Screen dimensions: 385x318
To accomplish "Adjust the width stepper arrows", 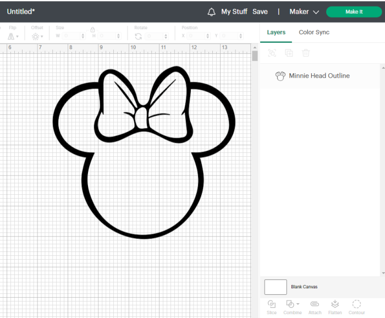I will pos(83,36).
